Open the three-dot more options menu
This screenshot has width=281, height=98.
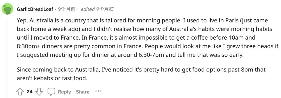click(x=98, y=91)
